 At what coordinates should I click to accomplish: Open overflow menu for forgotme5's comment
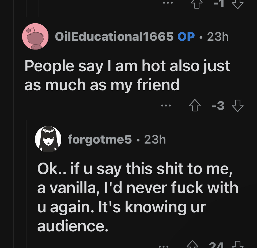coord(164,246)
